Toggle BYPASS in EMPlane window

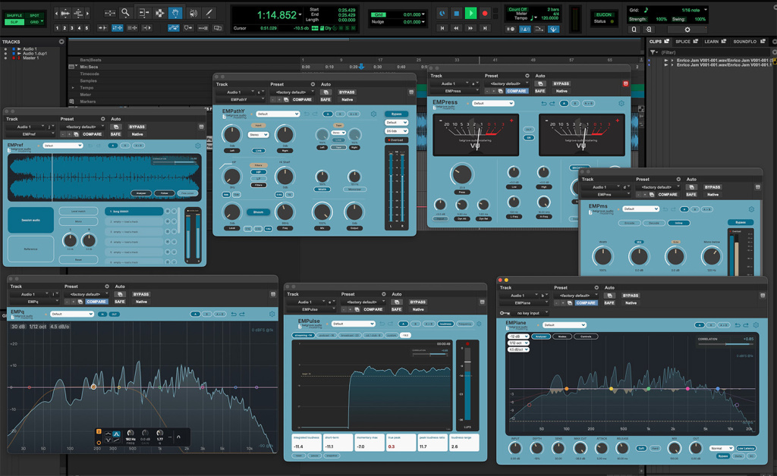pyautogui.click(x=631, y=296)
